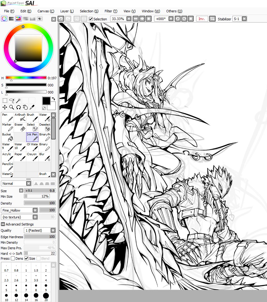Select brush size 20 preset
Screen dimensions: 267x302
pos(46,297)
